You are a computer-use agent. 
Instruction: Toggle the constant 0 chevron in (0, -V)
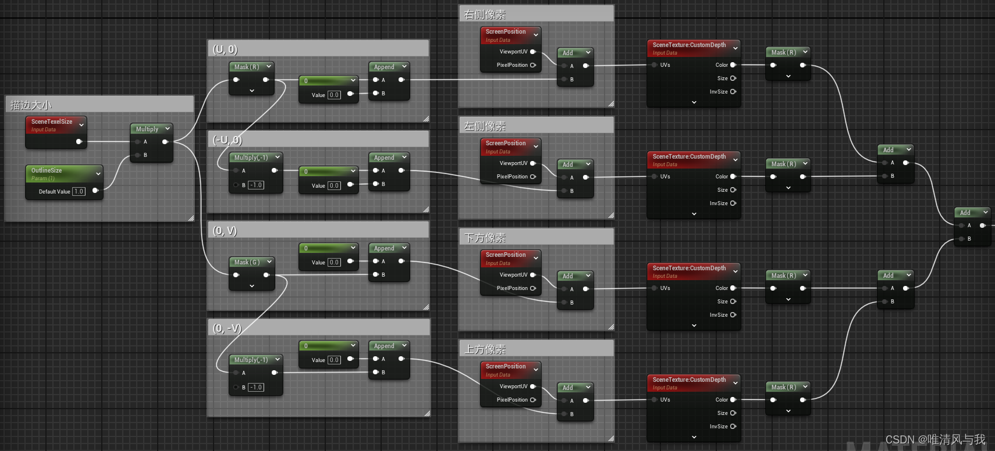click(353, 345)
